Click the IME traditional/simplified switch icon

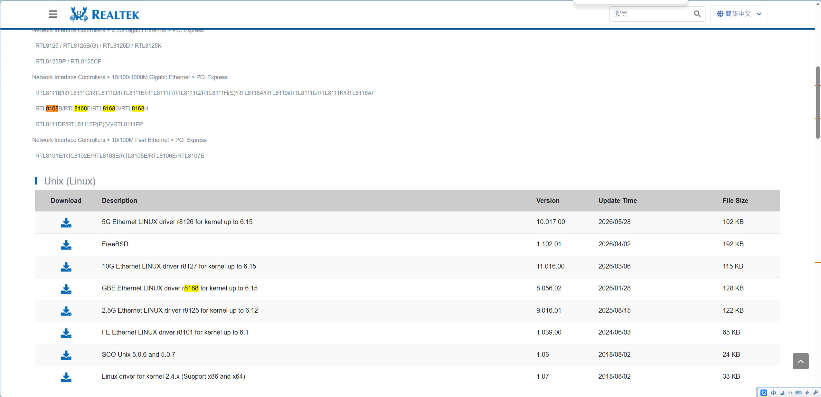(x=807, y=393)
